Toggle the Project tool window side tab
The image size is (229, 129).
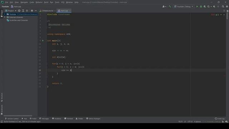pyautogui.click(x=2, y=14)
